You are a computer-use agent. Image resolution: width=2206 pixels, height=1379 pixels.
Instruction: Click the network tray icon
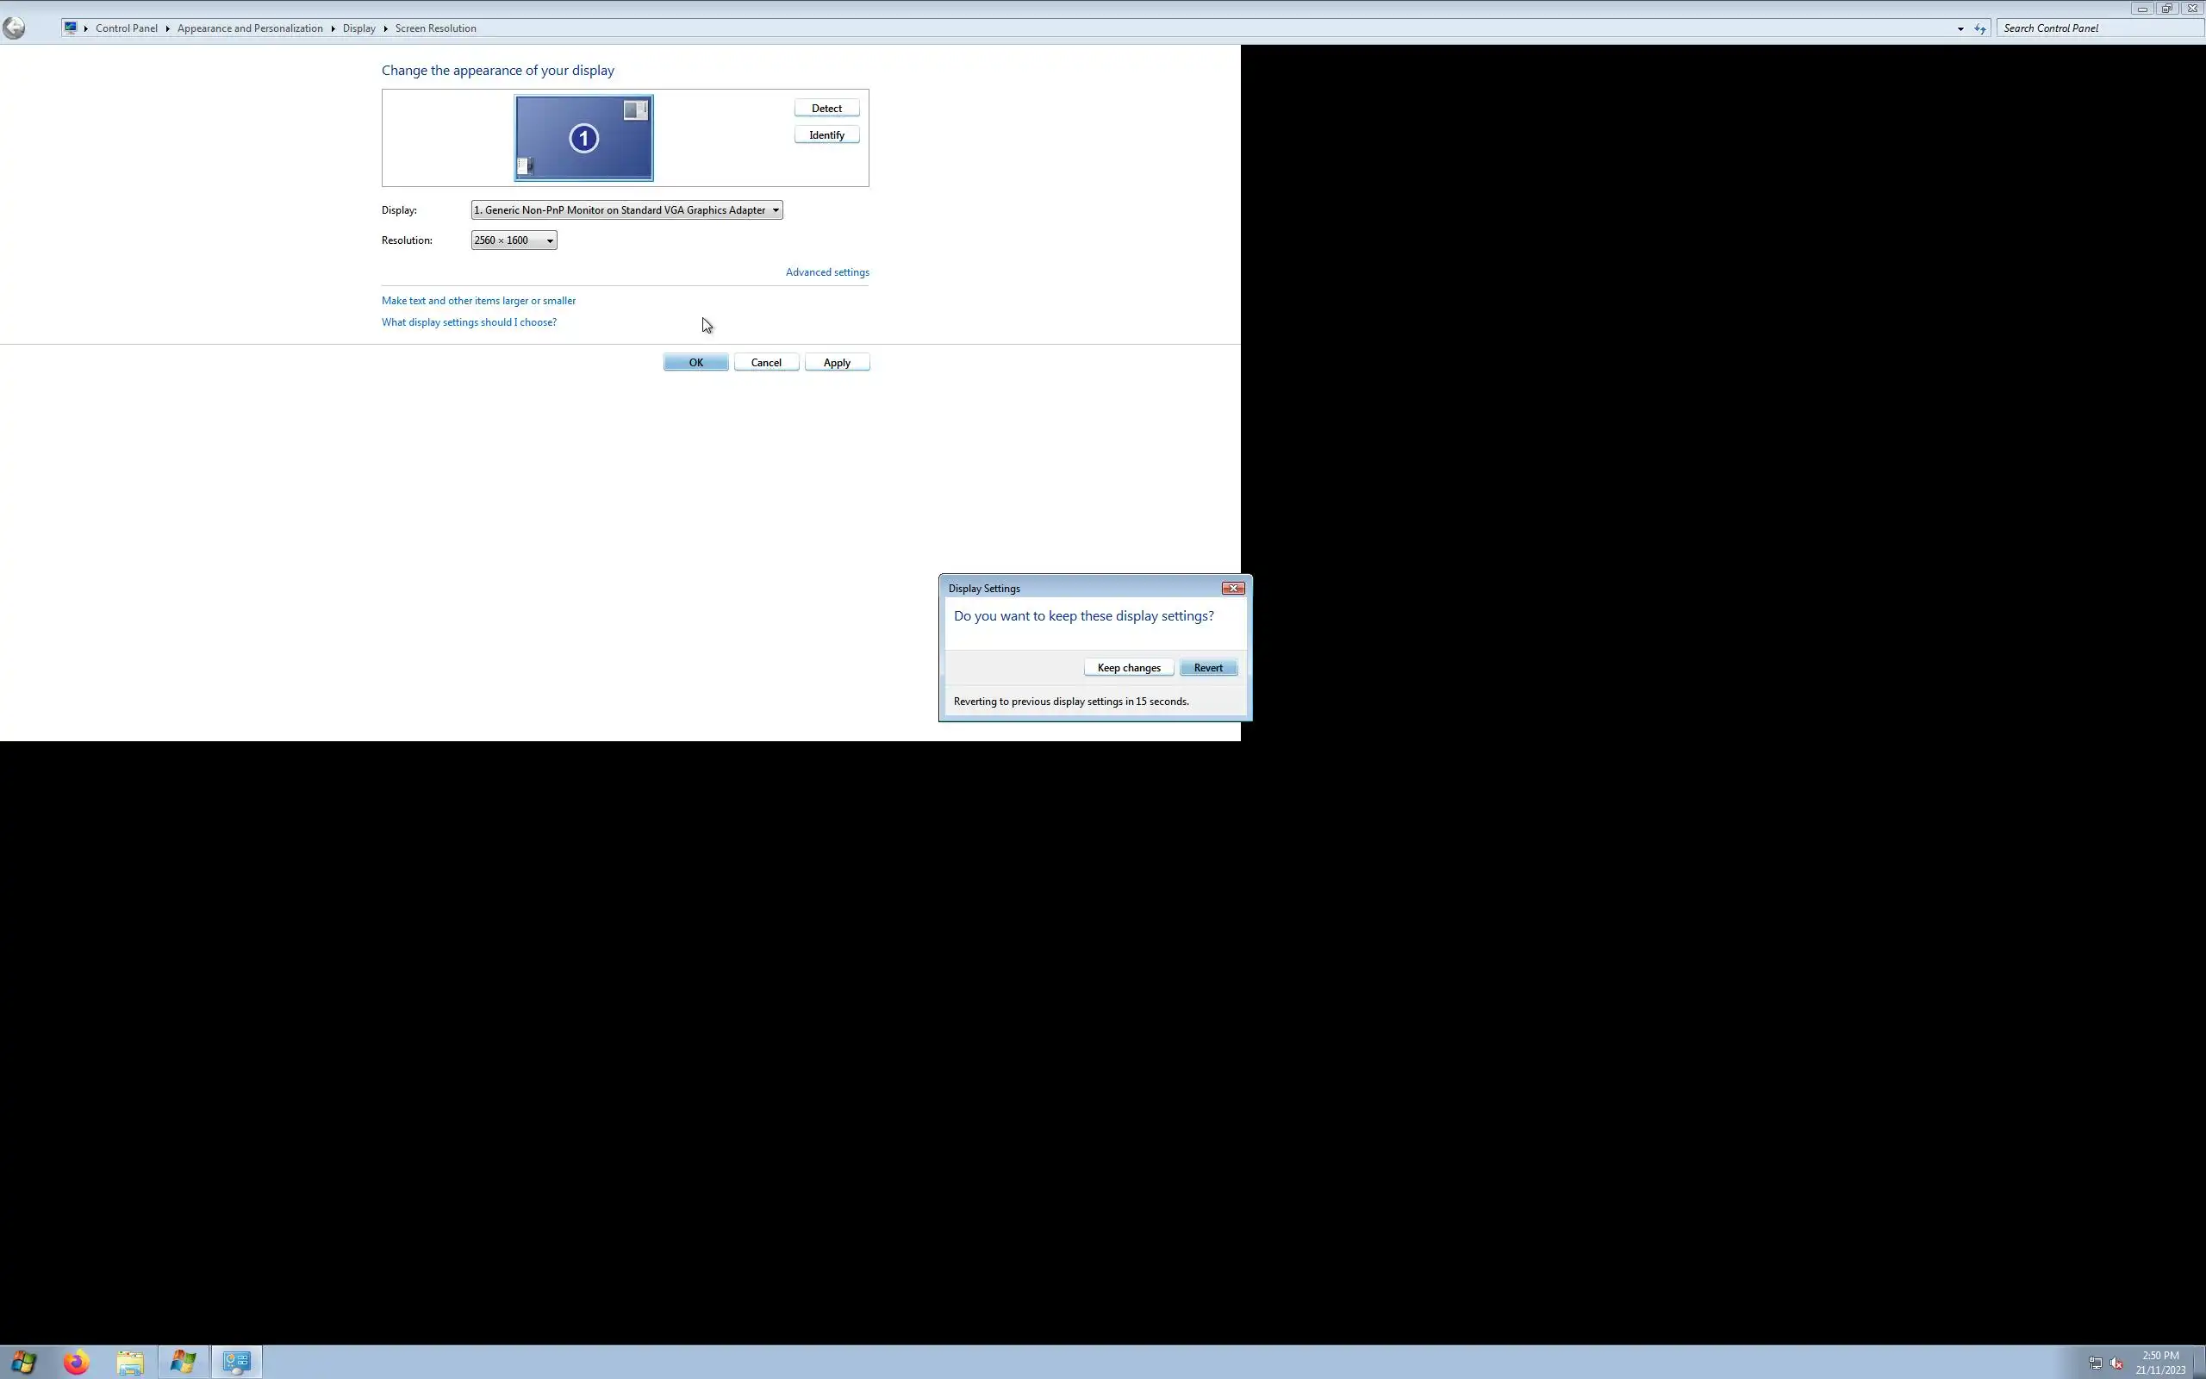(x=2095, y=1363)
